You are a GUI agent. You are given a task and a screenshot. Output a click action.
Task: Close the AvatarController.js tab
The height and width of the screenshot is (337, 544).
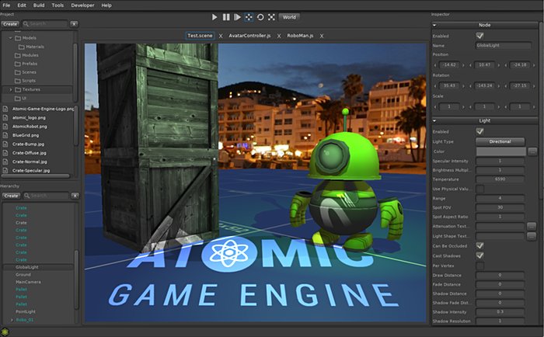click(279, 36)
